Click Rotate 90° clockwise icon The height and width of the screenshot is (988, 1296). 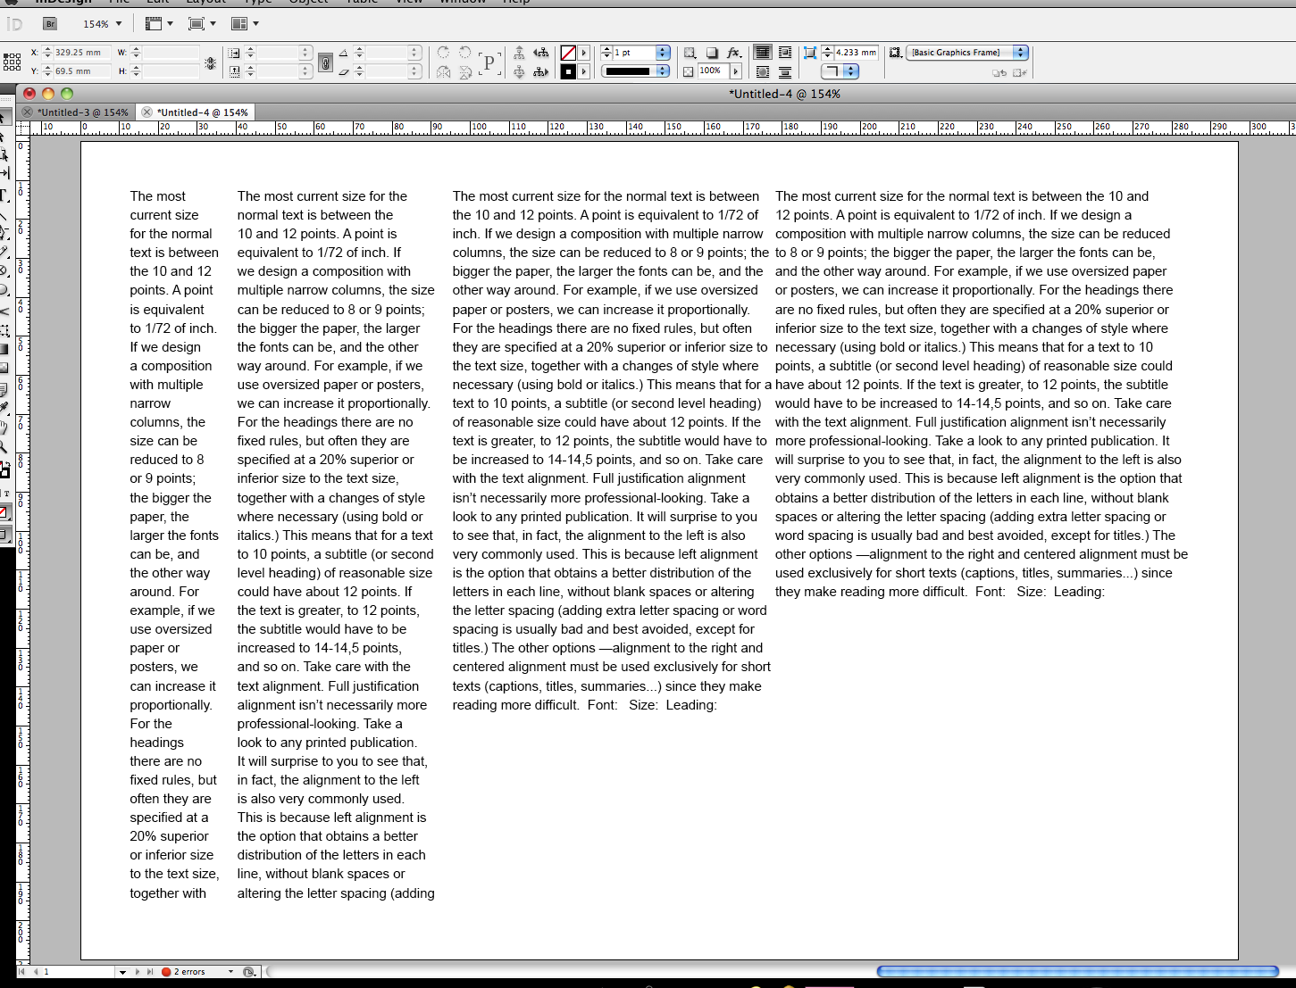pyautogui.click(x=444, y=53)
